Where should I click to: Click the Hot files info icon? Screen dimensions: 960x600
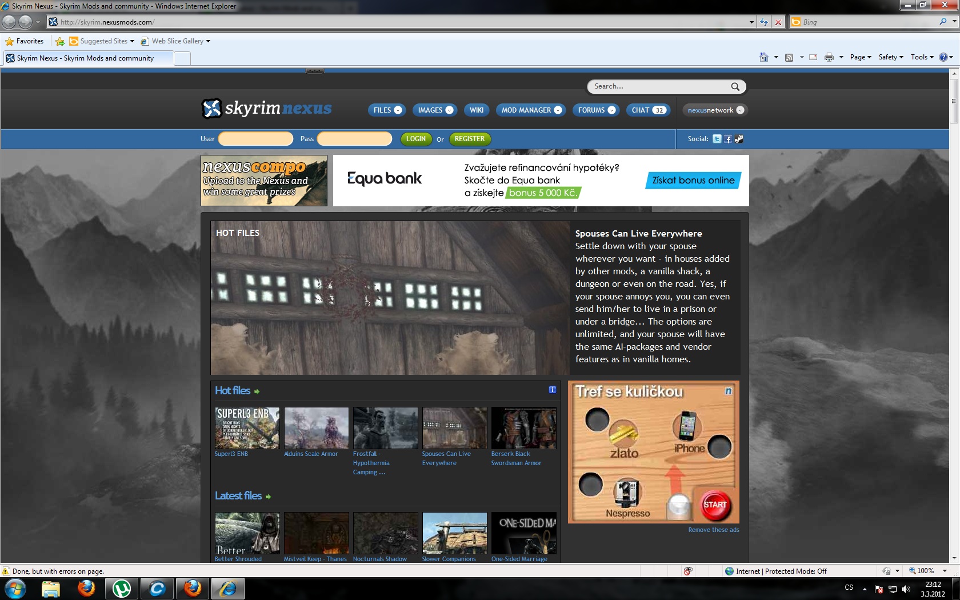pyautogui.click(x=553, y=390)
